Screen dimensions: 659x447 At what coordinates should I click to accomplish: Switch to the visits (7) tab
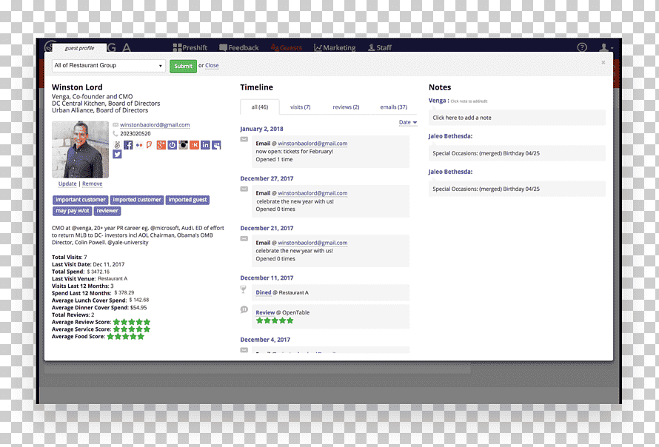point(300,107)
